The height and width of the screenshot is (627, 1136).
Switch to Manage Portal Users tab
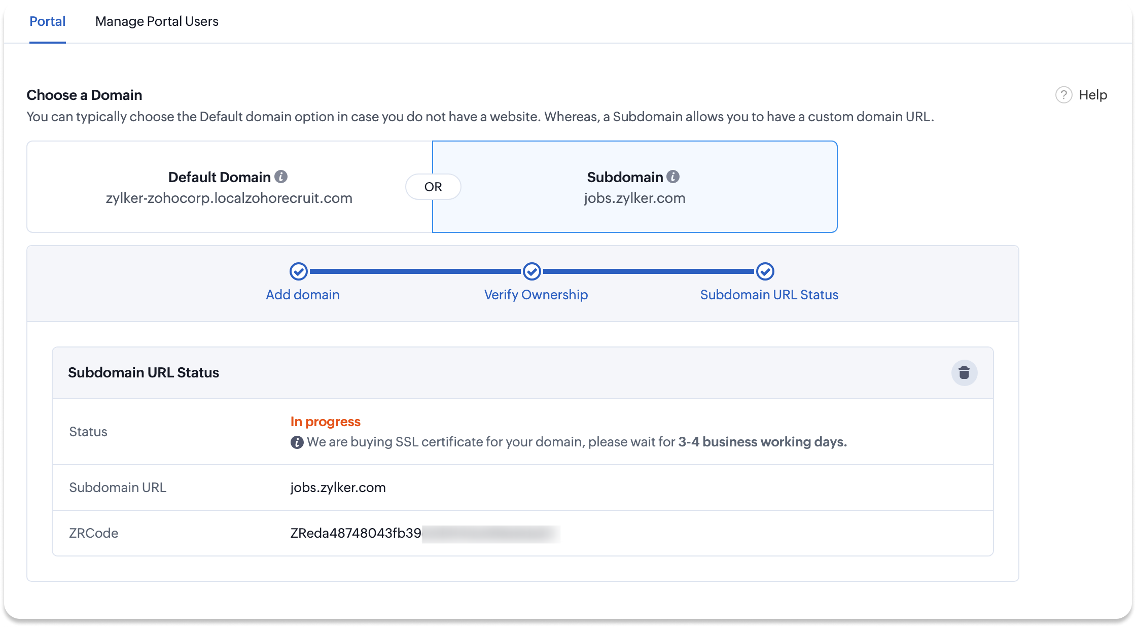point(157,21)
